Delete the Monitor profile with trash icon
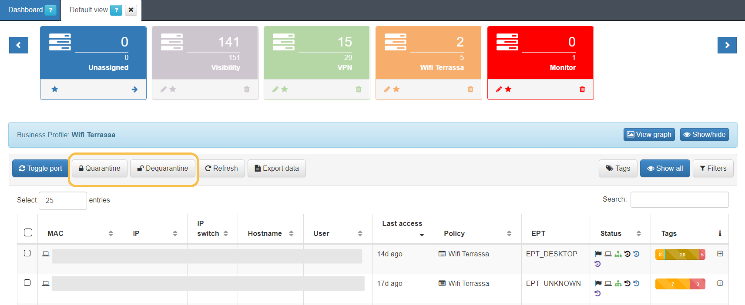Screen dimensions: 745x305 click(582, 90)
